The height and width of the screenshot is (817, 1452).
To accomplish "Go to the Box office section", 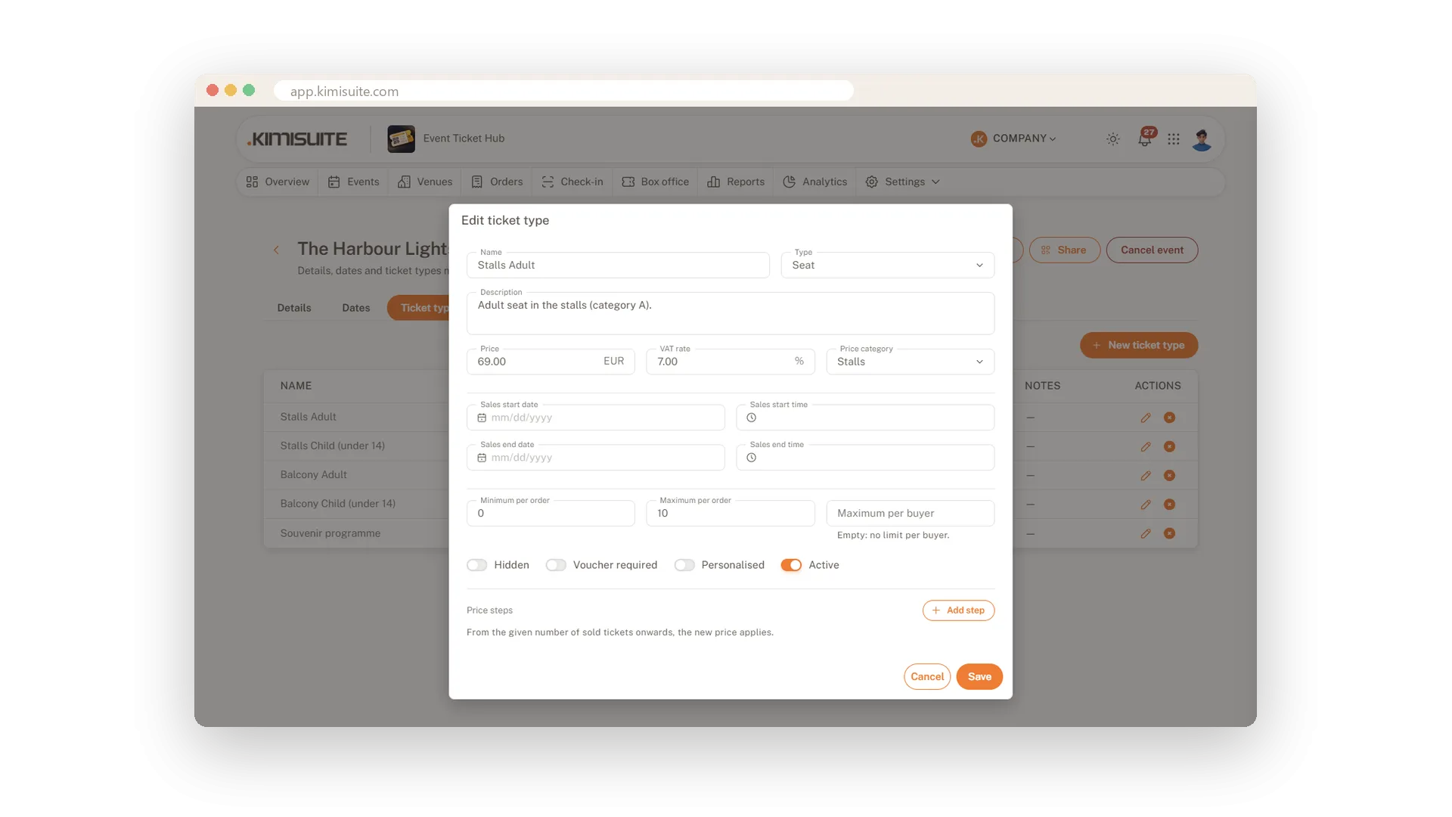I will (x=655, y=182).
